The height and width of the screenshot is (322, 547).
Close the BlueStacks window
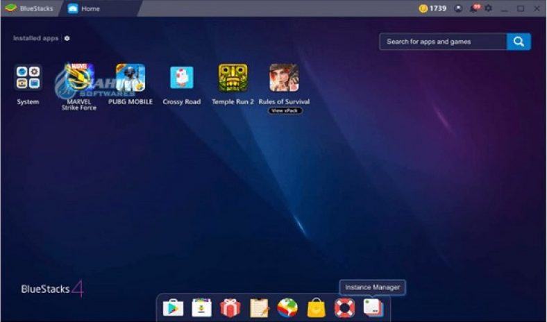point(537,8)
